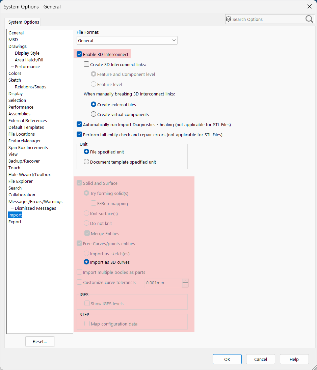This screenshot has height=370, width=317.
Task: Select Drawings category
Action: 18,46
